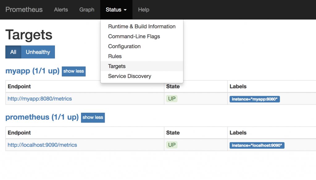Click the prometheus (1/1 up) heading
This screenshot has width=316, height=180.
[42, 117]
